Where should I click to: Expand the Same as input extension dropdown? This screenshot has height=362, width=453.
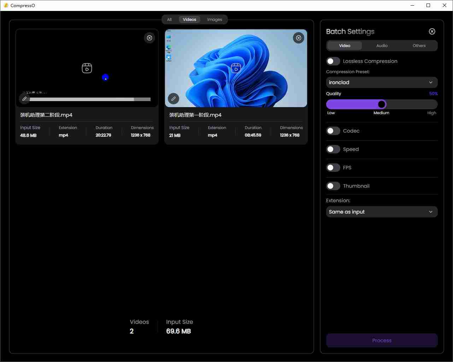point(382,212)
